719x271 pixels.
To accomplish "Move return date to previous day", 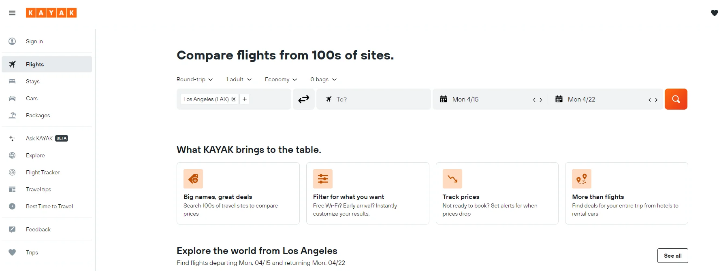I will pos(650,100).
